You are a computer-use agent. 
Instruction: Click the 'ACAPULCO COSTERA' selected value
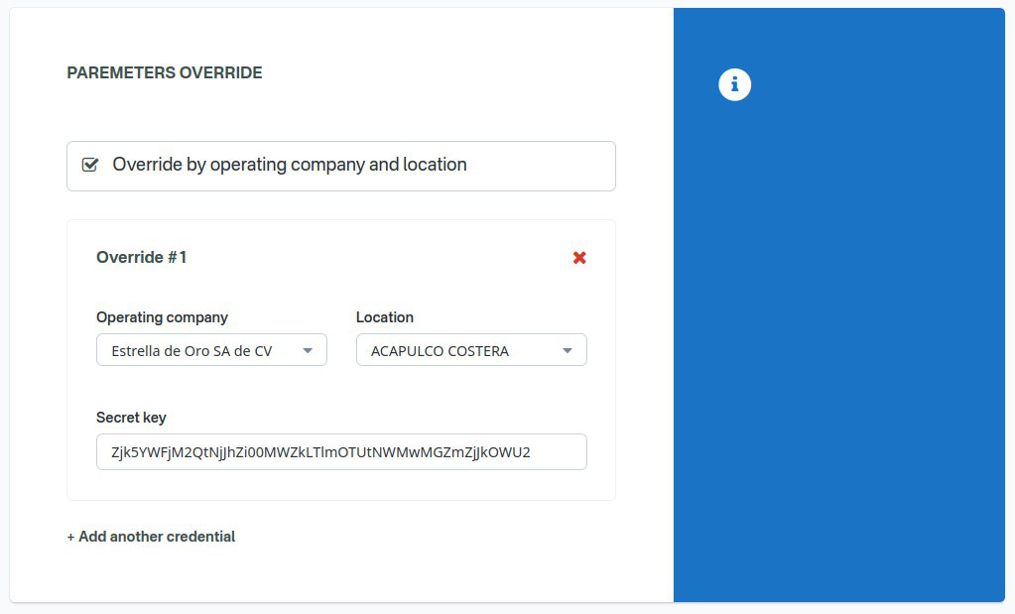click(x=440, y=351)
